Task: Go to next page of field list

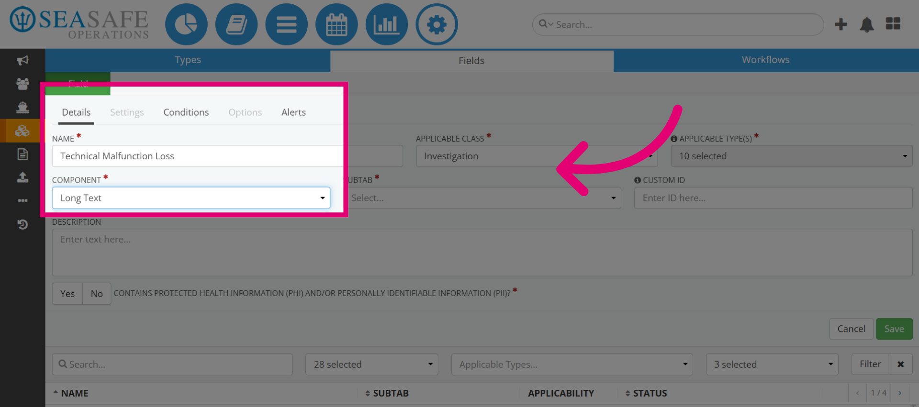Action: [x=900, y=393]
